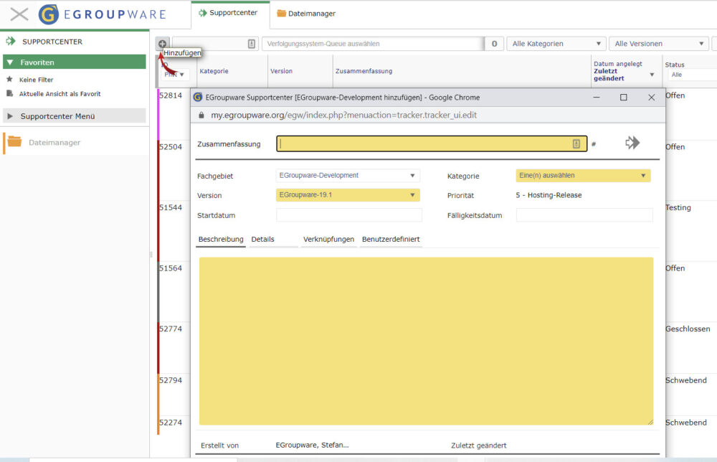Click the Zusammenfassung input field
The height and width of the screenshot is (462, 717).
coord(423,143)
